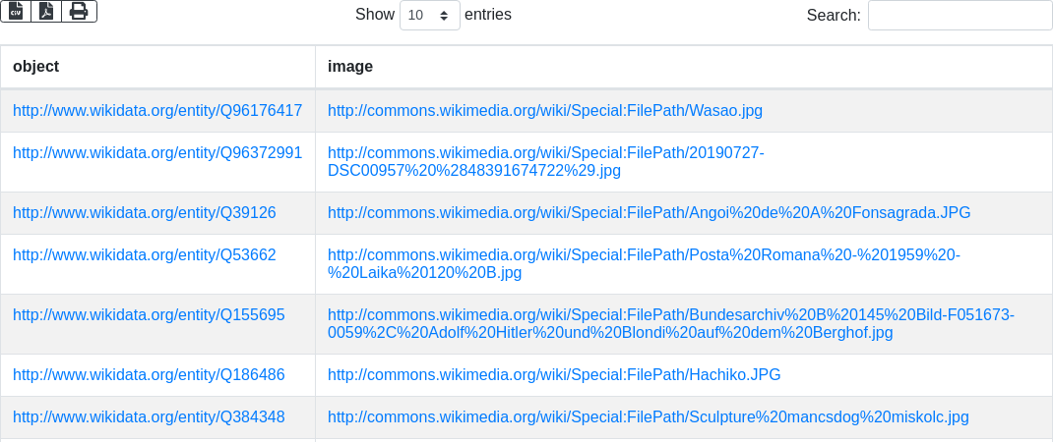Open the Wikidata entity Q96176417 link
The image size is (1053, 442).
[x=157, y=111]
